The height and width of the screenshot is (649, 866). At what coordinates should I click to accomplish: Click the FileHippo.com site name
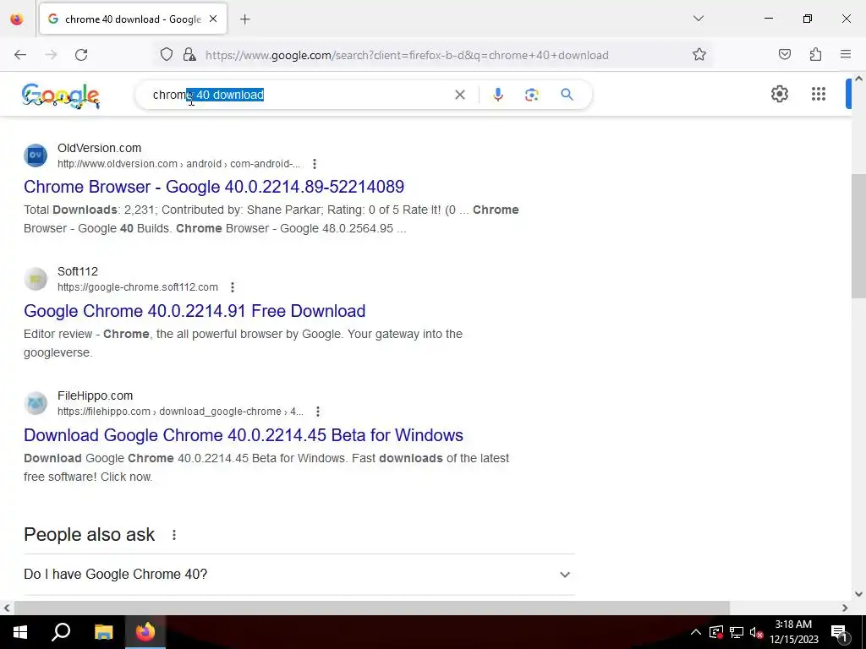point(95,395)
